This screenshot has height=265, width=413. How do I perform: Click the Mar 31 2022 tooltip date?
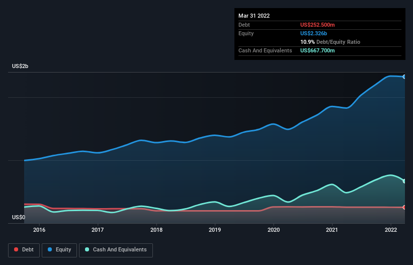click(x=254, y=16)
